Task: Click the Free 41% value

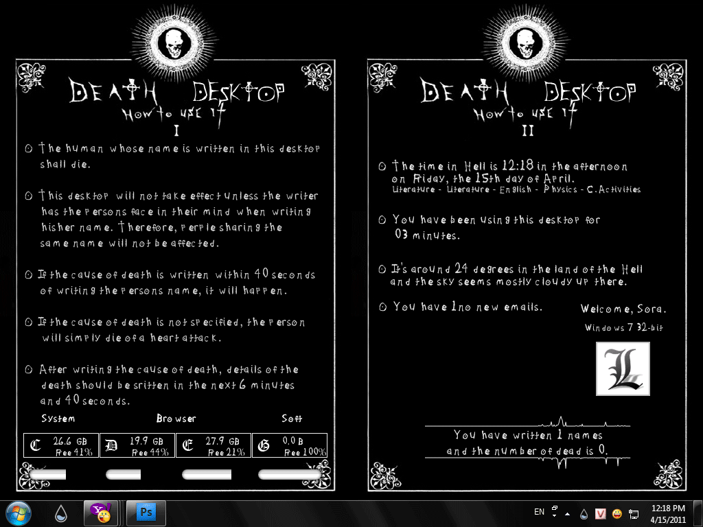Action: tap(74, 453)
